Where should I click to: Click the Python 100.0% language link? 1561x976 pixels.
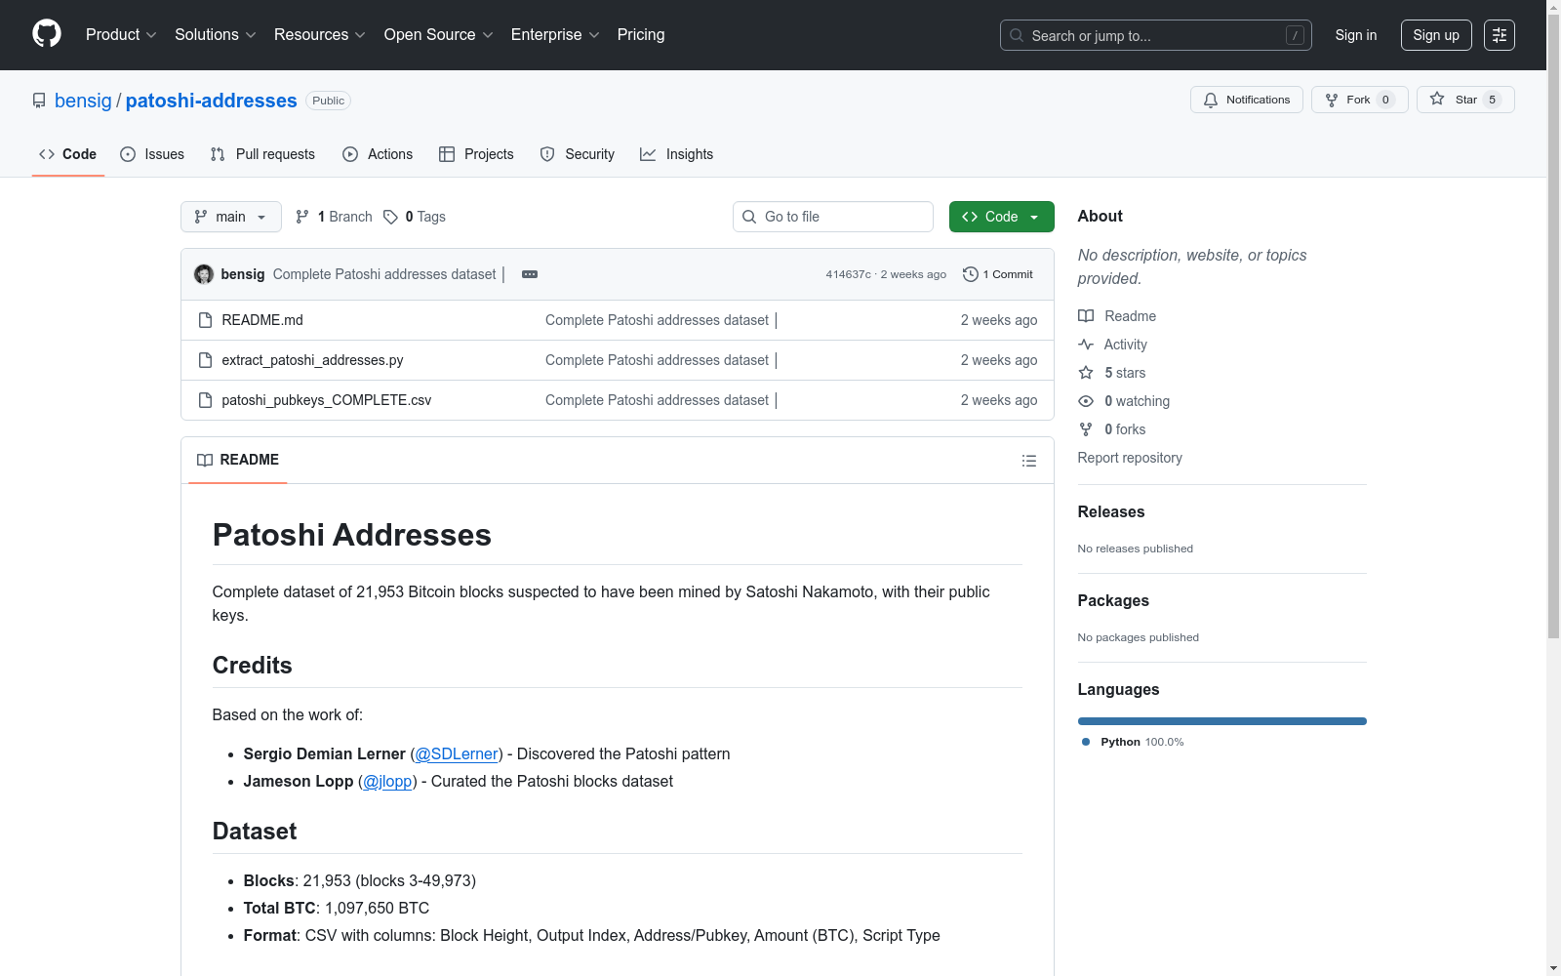(x=1134, y=742)
